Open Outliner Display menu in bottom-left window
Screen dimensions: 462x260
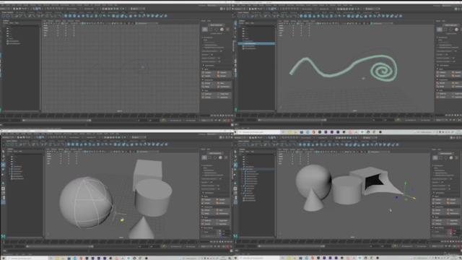9,151
